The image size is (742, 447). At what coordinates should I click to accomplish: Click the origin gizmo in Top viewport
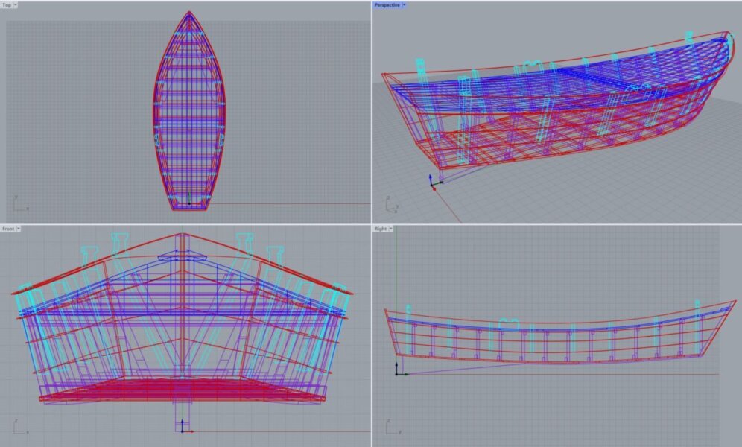coord(188,200)
